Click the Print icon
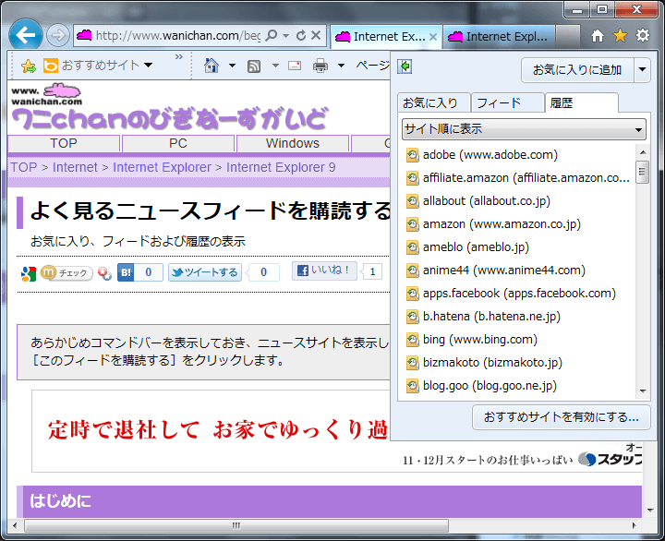This screenshot has width=665, height=541. [320, 66]
